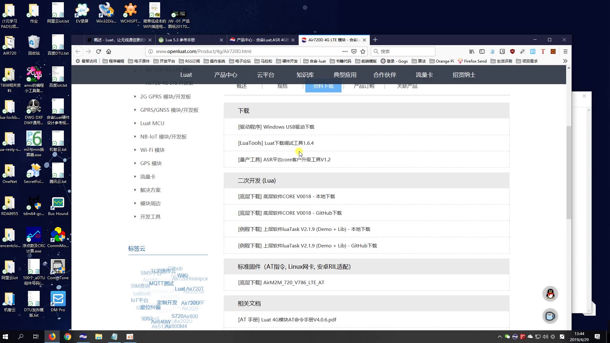Click the QQ penguin contact icon
Viewport: 610px width, 343px height.
[550, 294]
